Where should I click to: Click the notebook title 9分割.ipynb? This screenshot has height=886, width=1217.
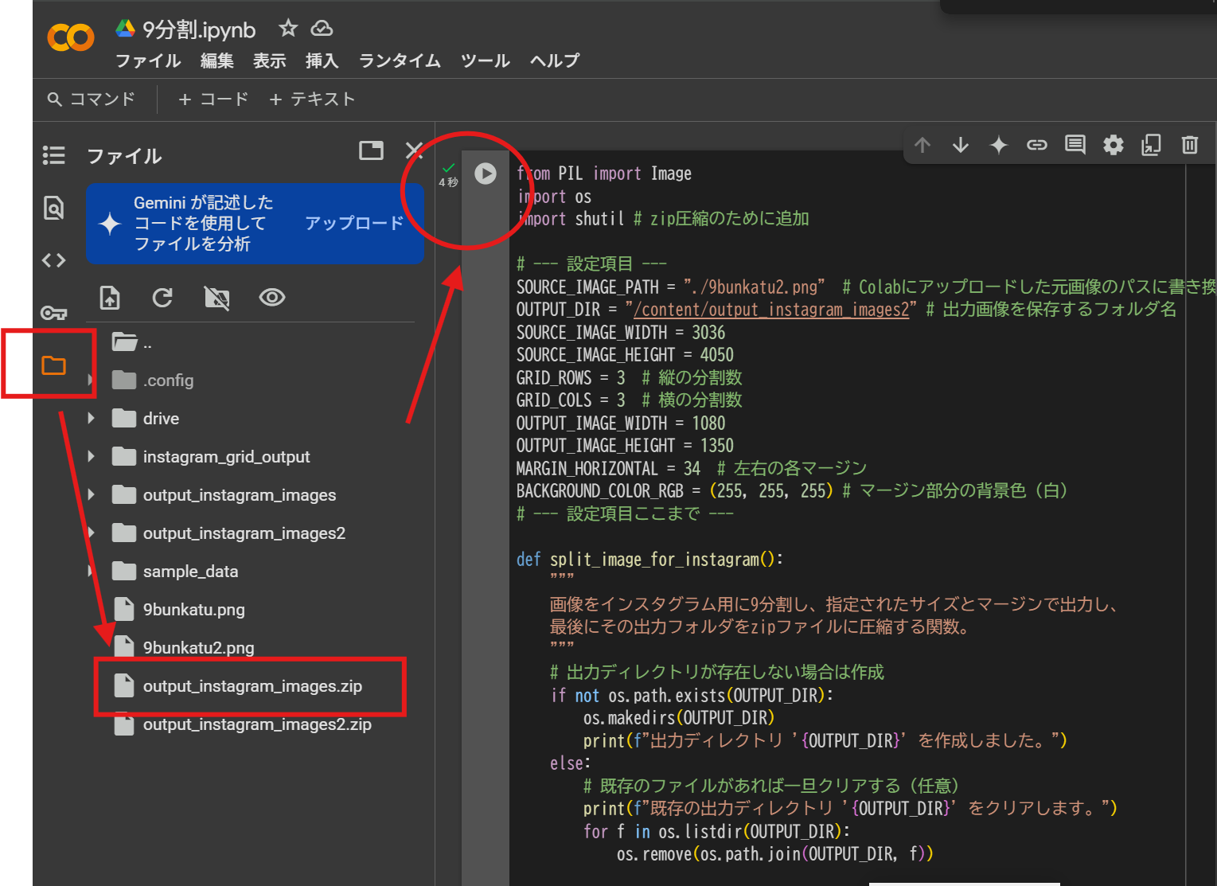coord(199,29)
